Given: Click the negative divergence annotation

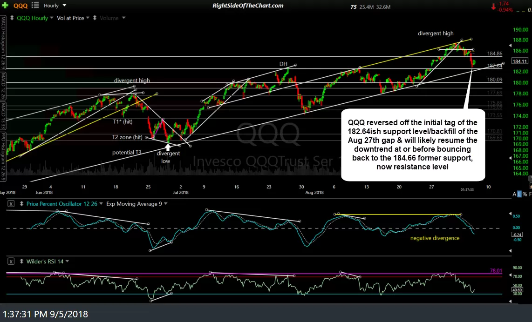Looking at the screenshot, I should point(435,238).
